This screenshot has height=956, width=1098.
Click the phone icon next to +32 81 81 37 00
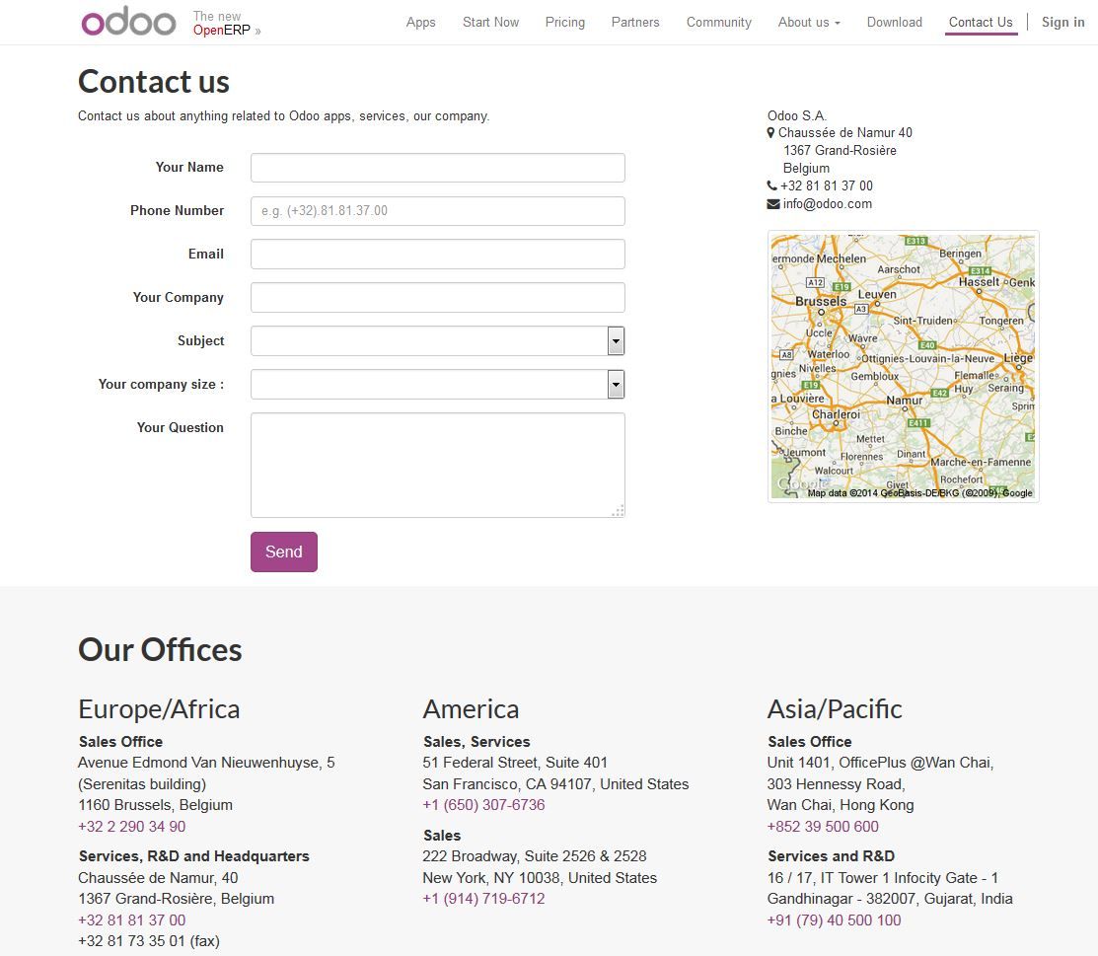[771, 185]
